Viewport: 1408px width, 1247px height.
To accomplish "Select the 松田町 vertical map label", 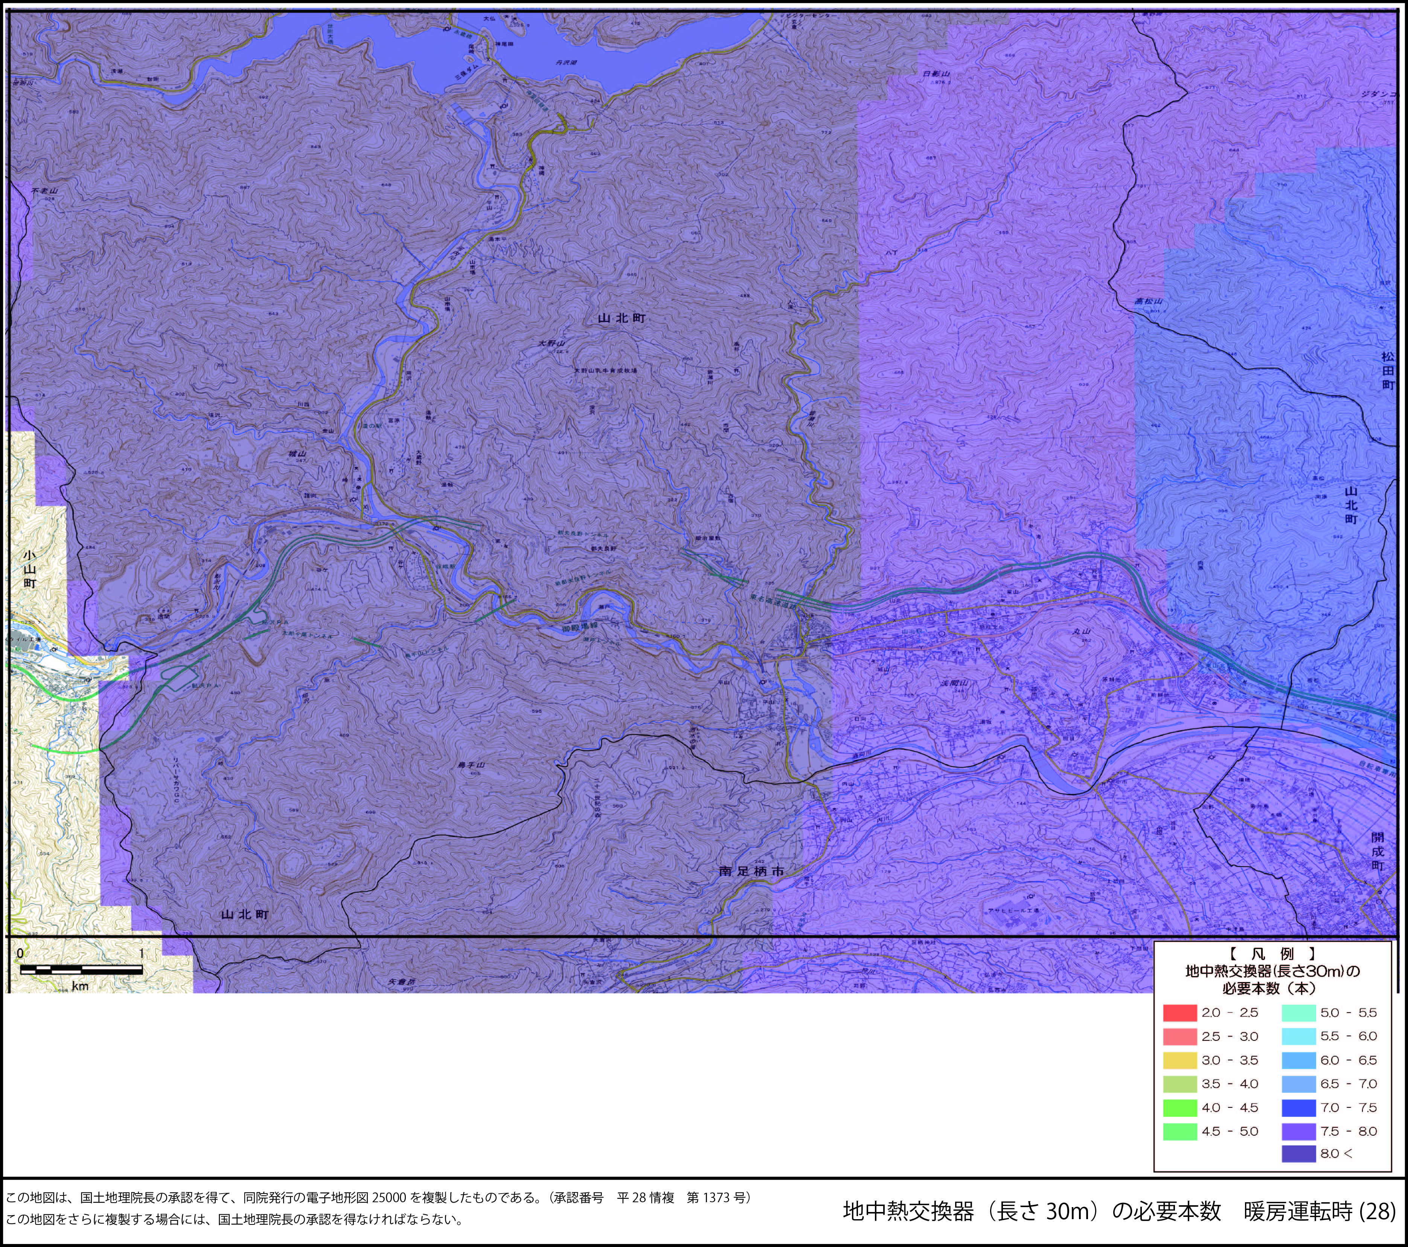I will (x=1387, y=371).
